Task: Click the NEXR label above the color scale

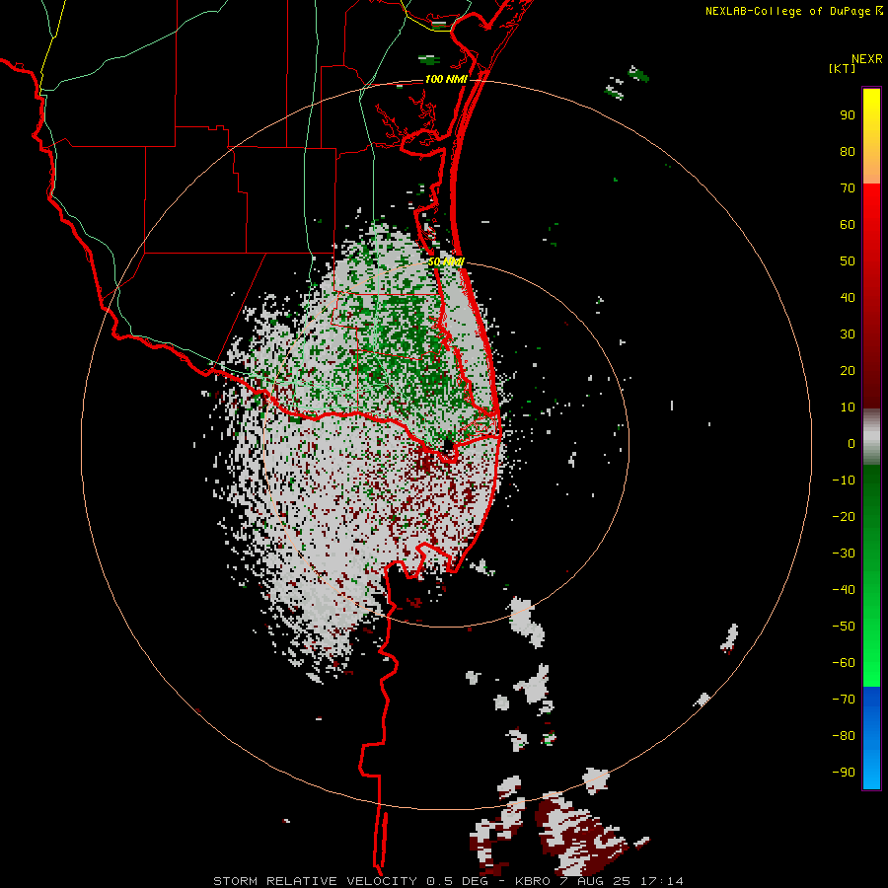Action: [x=866, y=59]
